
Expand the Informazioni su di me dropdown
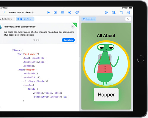32,12
